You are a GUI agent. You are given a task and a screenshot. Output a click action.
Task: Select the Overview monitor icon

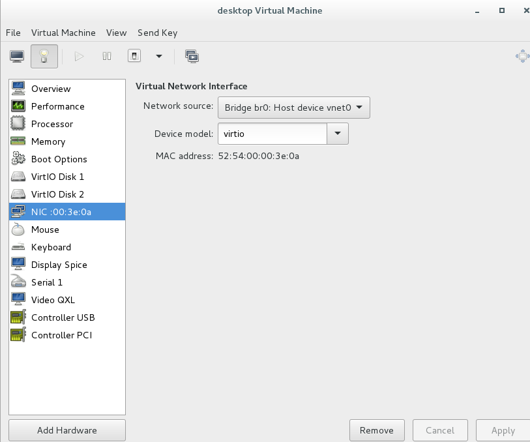pyautogui.click(x=18, y=89)
